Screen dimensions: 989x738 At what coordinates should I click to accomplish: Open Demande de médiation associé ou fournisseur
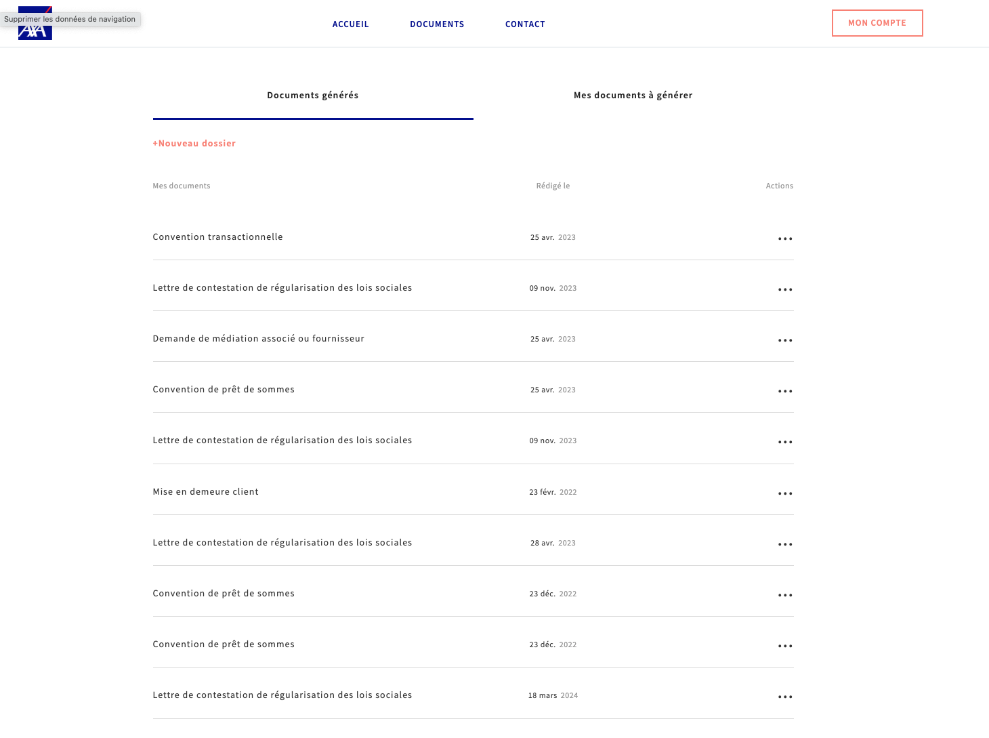coord(259,339)
